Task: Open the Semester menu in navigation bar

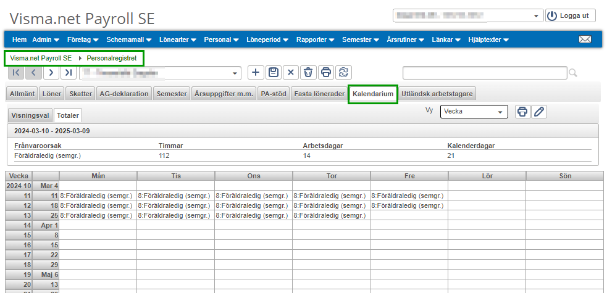Action: pyautogui.click(x=361, y=39)
